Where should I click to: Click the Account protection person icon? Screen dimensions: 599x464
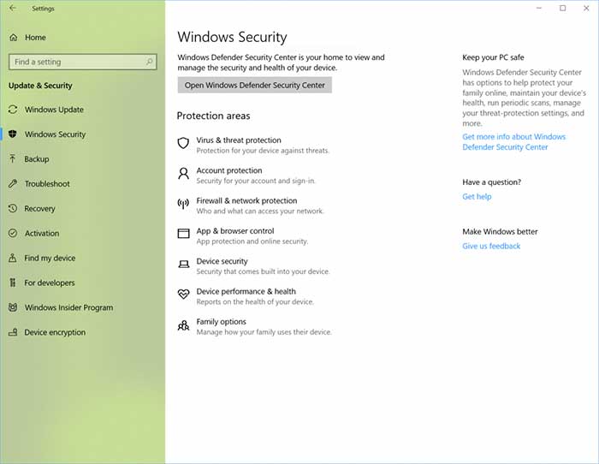pyautogui.click(x=183, y=174)
